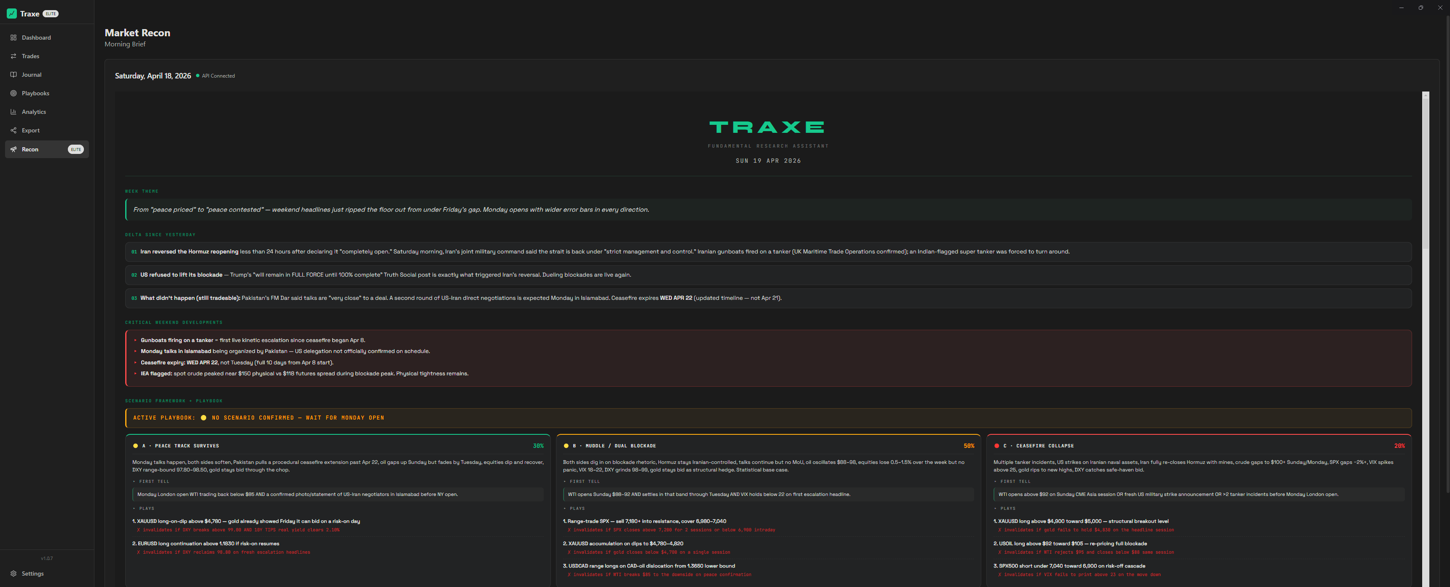Click the 50% probability on card B
Image resolution: width=1450 pixels, height=587 pixels.
(x=969, y=446)
